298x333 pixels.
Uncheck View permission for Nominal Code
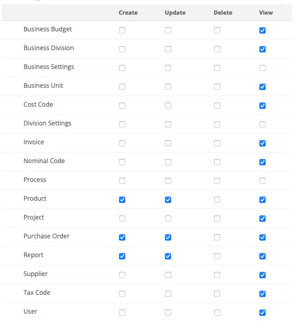tap(263, 162)
